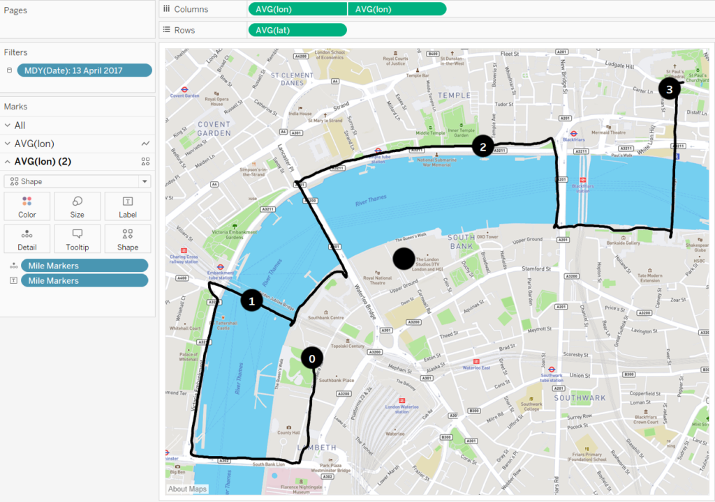The image size is (715, 502).
Task: Click the Waterloo Bridge map label
Action: [365, 302]
